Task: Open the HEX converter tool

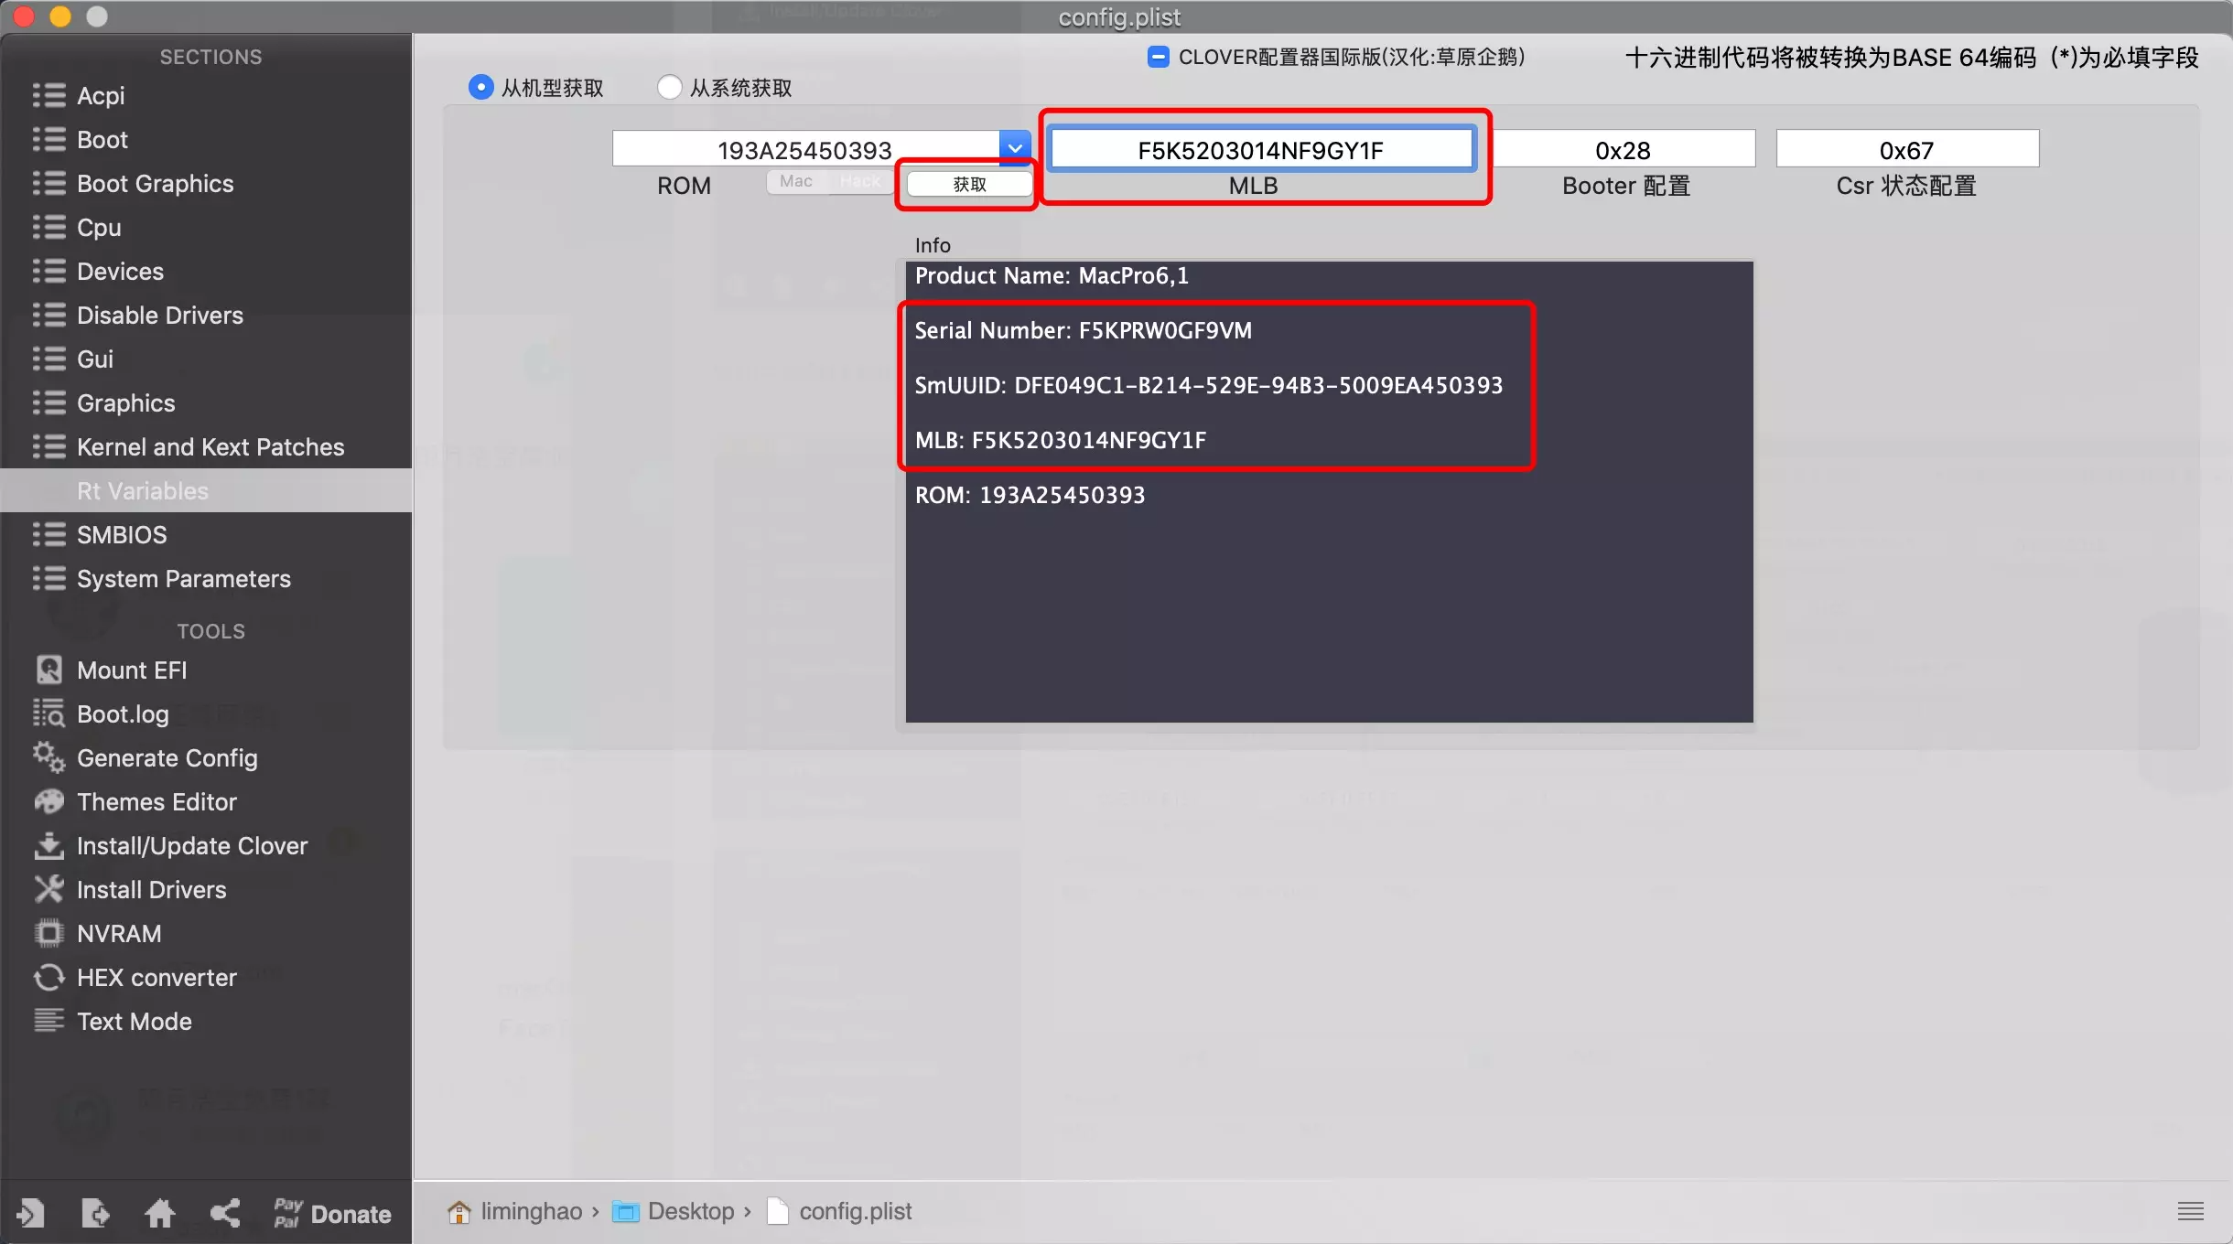Action: (156, 978)
